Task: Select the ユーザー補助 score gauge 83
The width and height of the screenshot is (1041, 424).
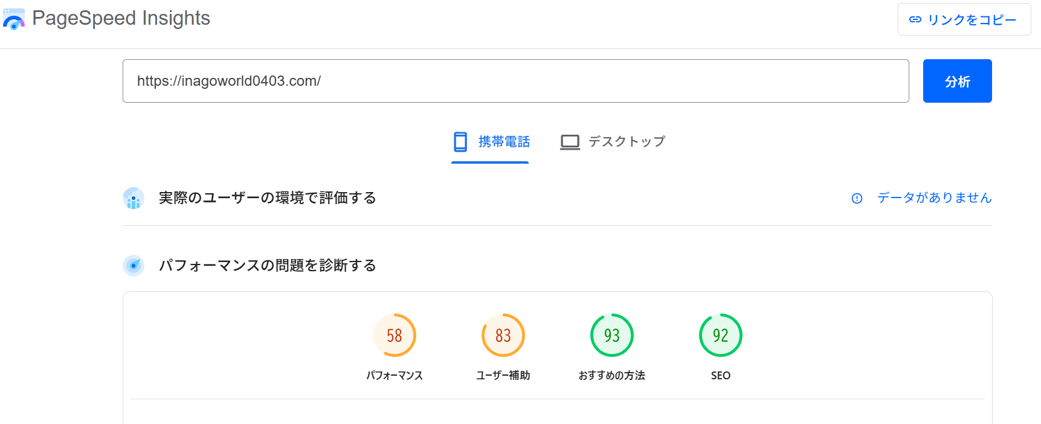Action: (x=503, y=335)
